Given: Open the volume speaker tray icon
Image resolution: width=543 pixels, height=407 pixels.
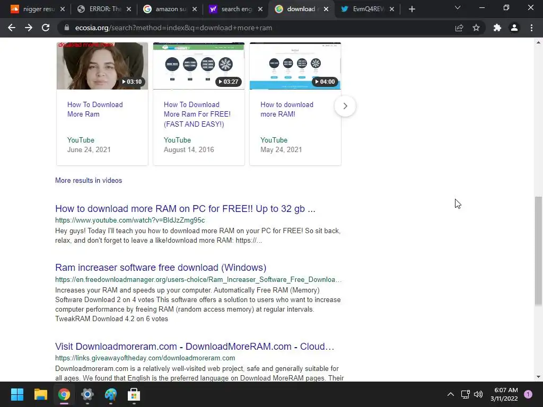Looking at the screenshot, I should point(478,394).
